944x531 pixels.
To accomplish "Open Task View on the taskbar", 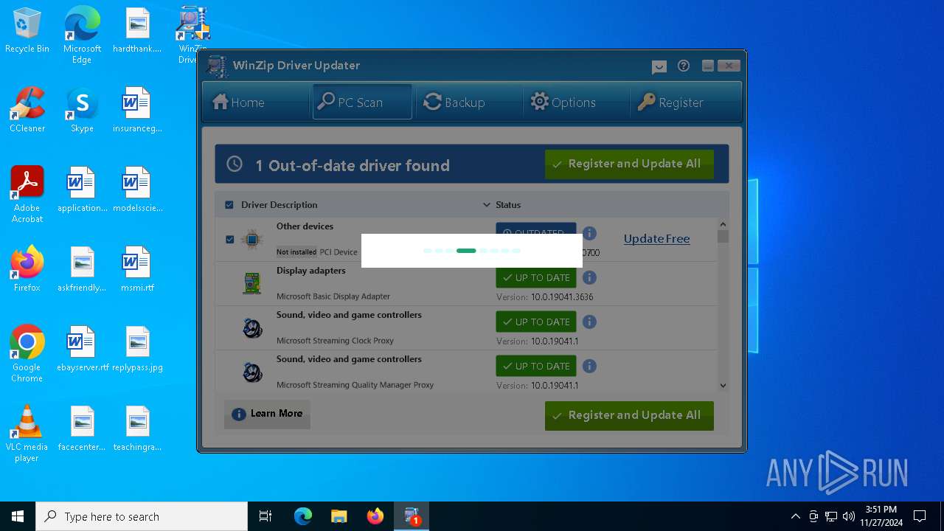I will coord(265,516).
